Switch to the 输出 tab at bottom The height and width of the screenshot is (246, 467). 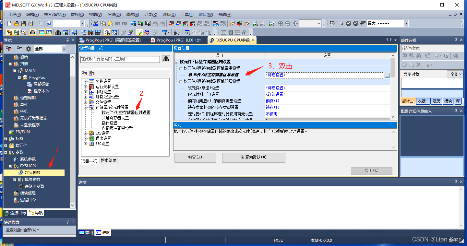pos(86,233)
